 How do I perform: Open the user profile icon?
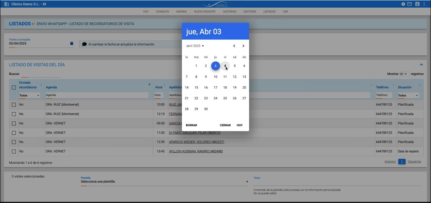coord(417,4)
